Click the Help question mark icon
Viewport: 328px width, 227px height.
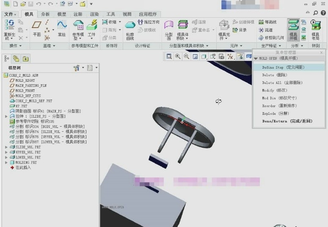point(323,13)
